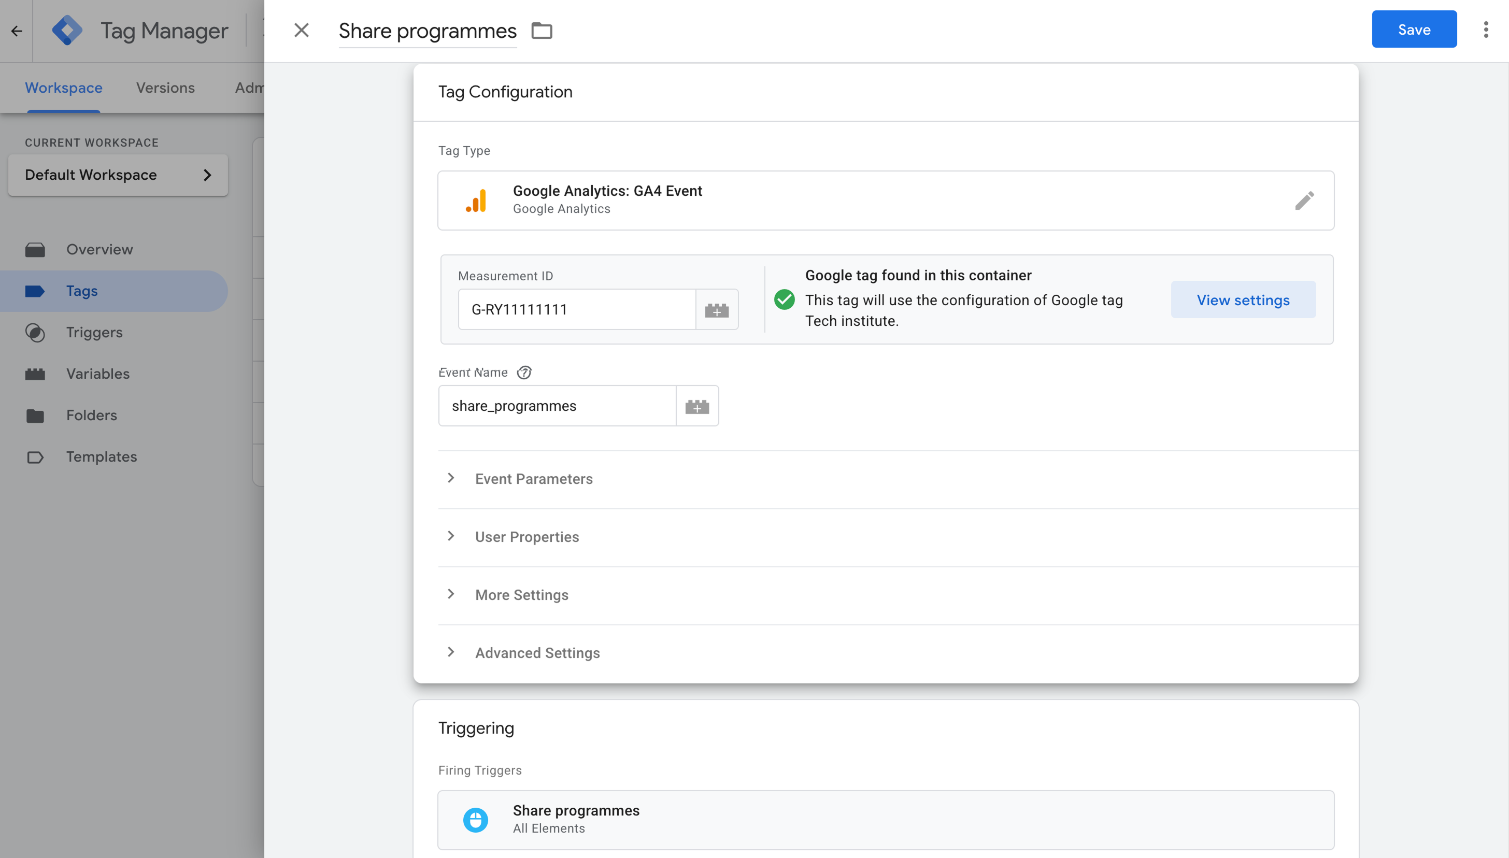Click the folder icon beside the tag name
1509x858 pixels.
pyautogui.click(x=542, y=31)
